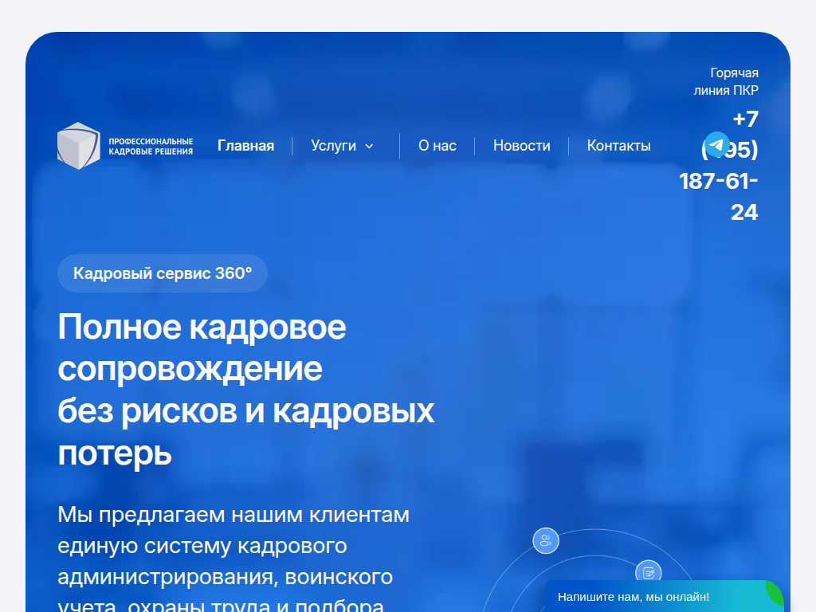816x612 pixels.
Task: Open the Telegram chat icon
Action: tap(717, 145)
